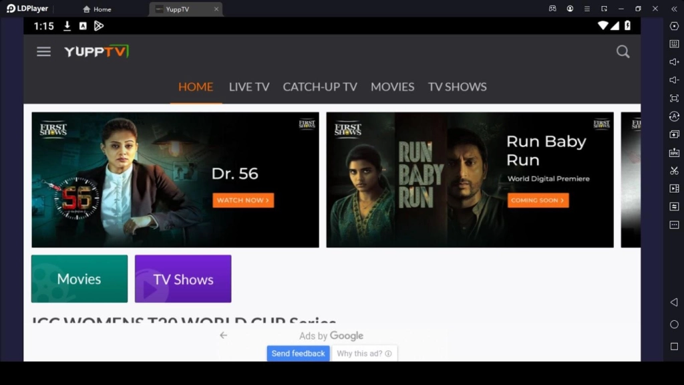Screen dimensions: 684x385
Task: Send feedback on the Google ad
Action: 298,353
